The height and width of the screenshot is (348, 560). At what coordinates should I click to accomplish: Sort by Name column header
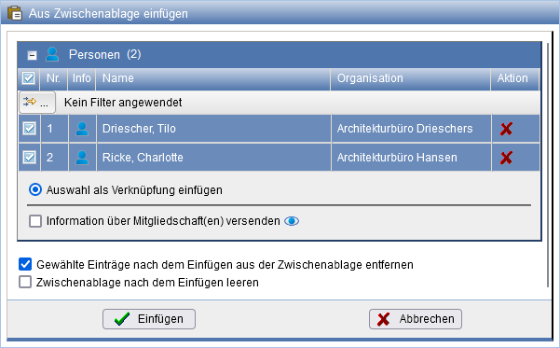click(x=212, y=78)
